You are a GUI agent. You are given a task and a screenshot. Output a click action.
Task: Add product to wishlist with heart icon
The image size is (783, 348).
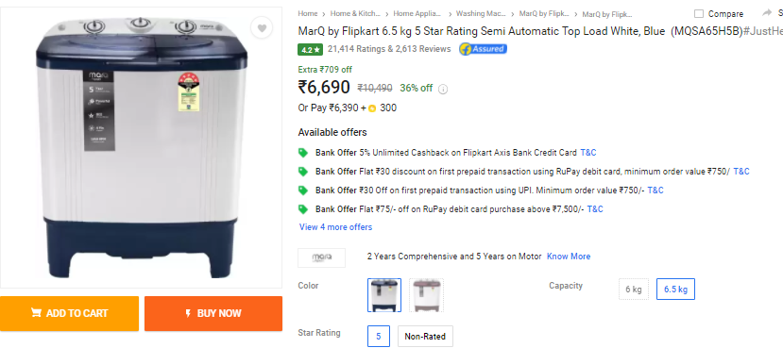point(262,28)
